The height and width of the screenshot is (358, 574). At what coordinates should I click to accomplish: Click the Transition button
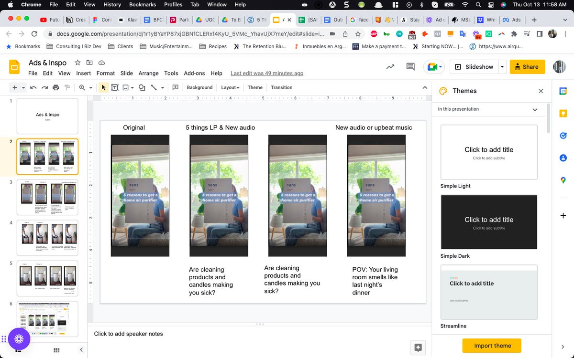point(281,87)
